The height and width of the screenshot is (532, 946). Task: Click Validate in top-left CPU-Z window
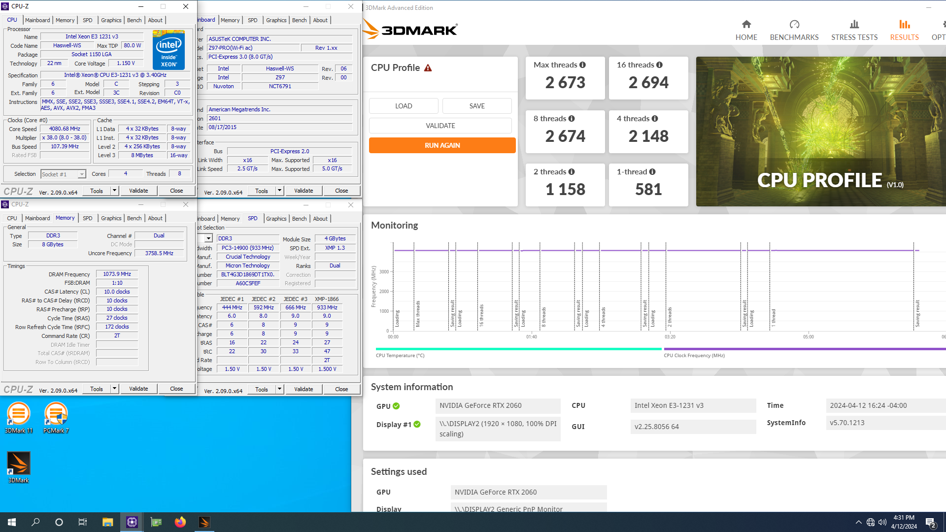click(x=138, y=191)
